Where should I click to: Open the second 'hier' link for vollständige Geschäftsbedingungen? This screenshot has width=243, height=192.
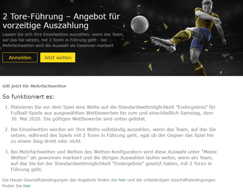click(27, 186)
